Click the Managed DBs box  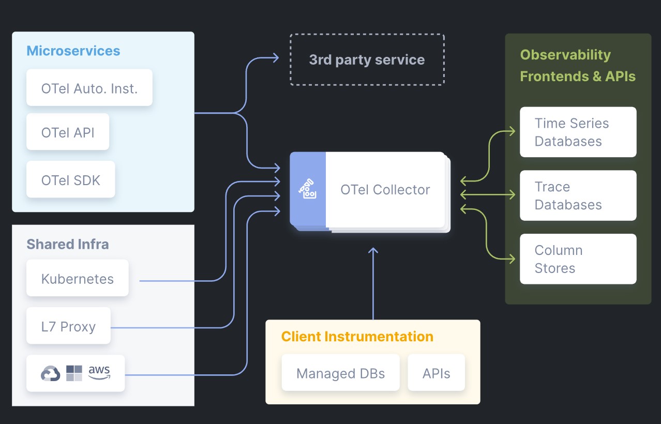tap(341, 373)
